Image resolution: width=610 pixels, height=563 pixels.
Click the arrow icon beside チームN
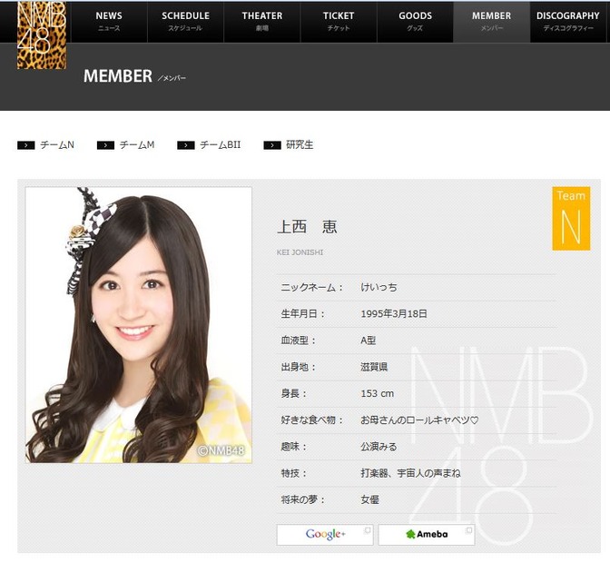point(26,145)
